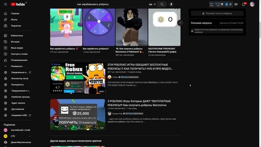Image resolution: width=261 pixels, height=147 pixels.
Task: Open the Богдан Кор channel link
Action: 117,114
